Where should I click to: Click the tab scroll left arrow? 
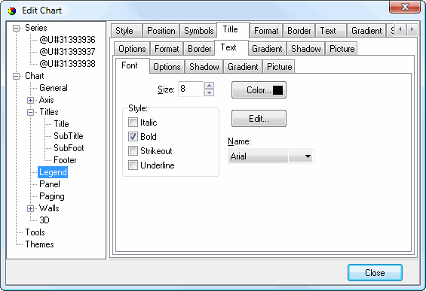400,29
